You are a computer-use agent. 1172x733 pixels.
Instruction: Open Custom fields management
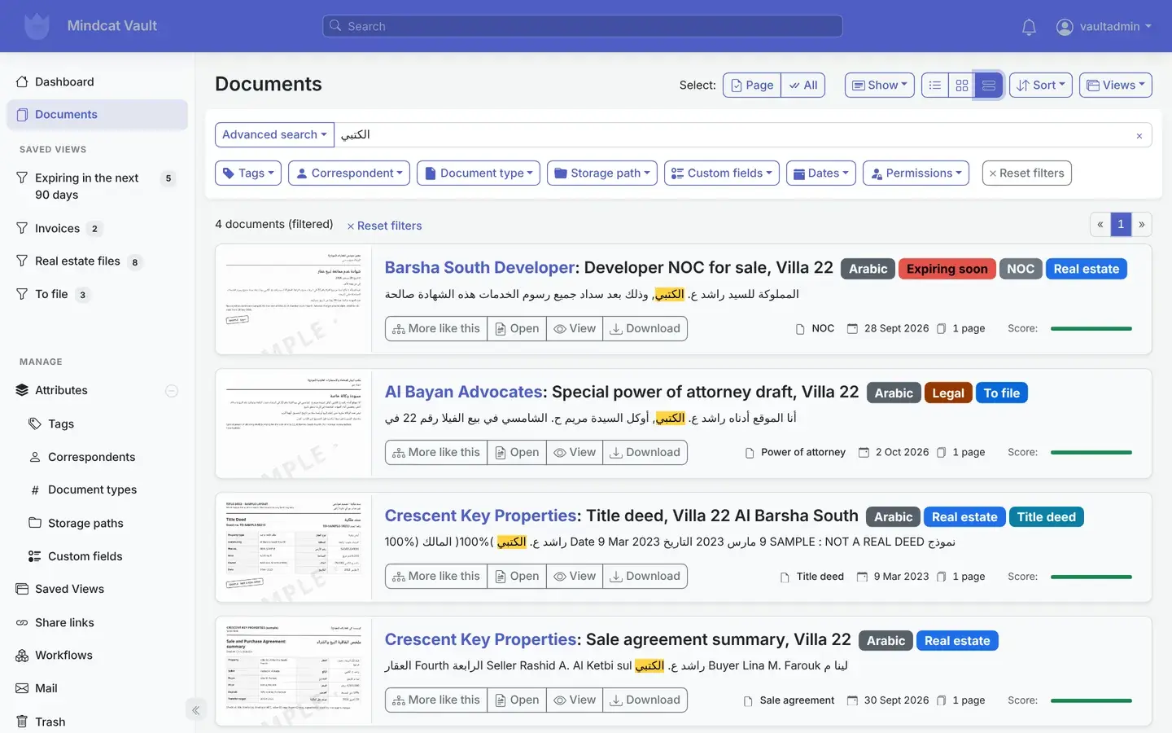pos(85,556)
